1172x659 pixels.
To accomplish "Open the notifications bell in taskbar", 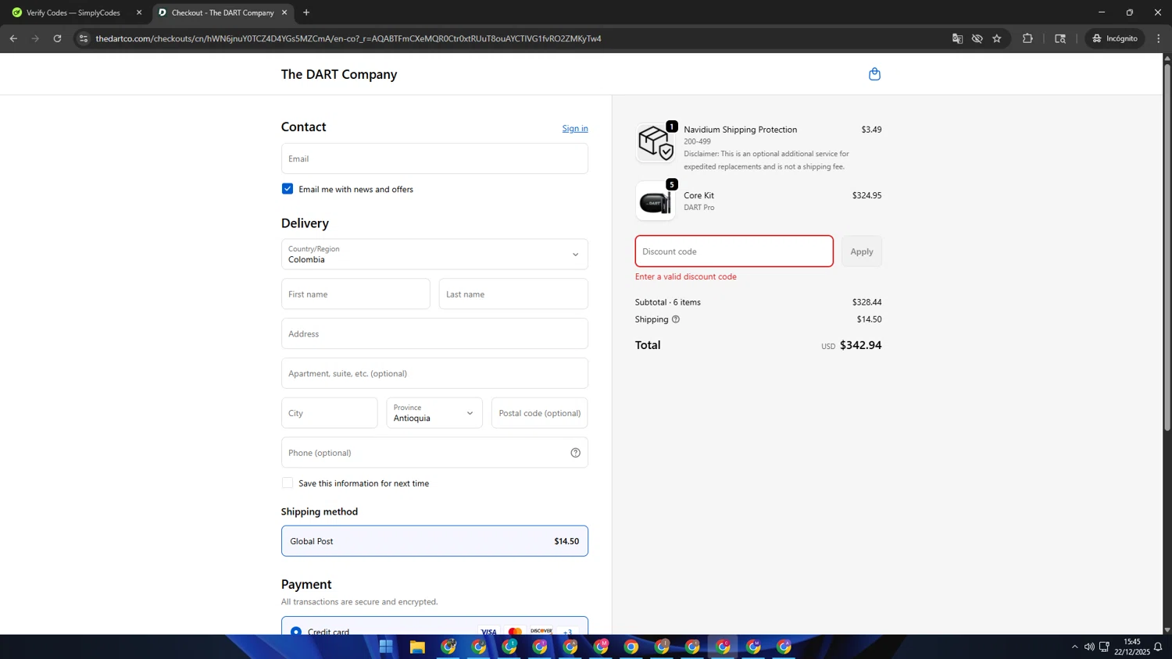I will click(x=1158, y=647).
